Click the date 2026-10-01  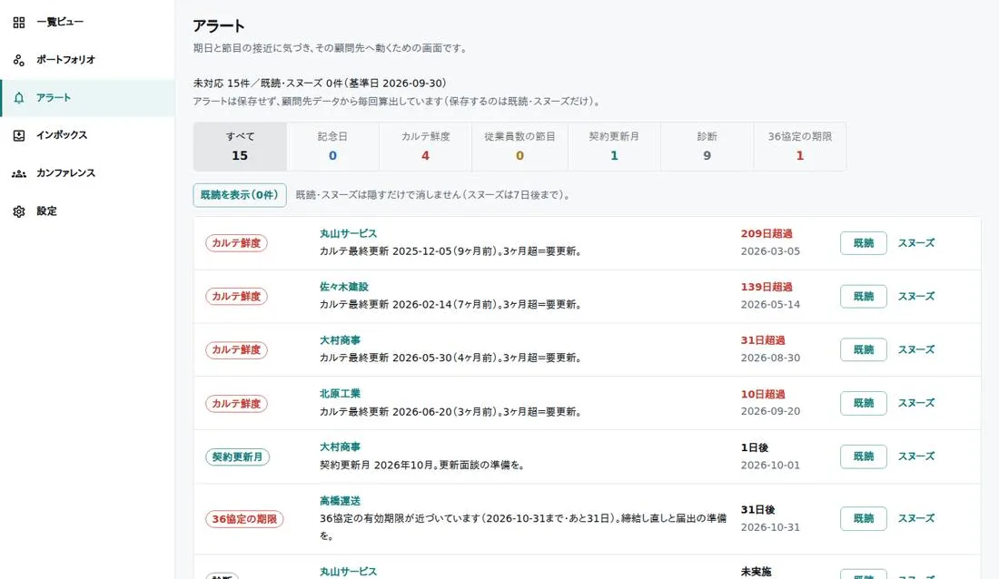pos(770,466)
